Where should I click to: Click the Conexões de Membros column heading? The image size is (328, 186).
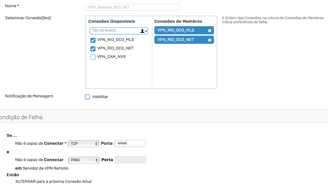[x=178, y=21]
